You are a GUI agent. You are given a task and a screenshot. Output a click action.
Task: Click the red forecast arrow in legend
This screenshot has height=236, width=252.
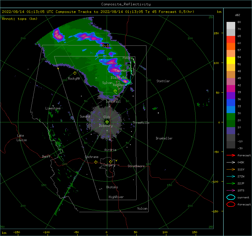(x=231, y=155)
